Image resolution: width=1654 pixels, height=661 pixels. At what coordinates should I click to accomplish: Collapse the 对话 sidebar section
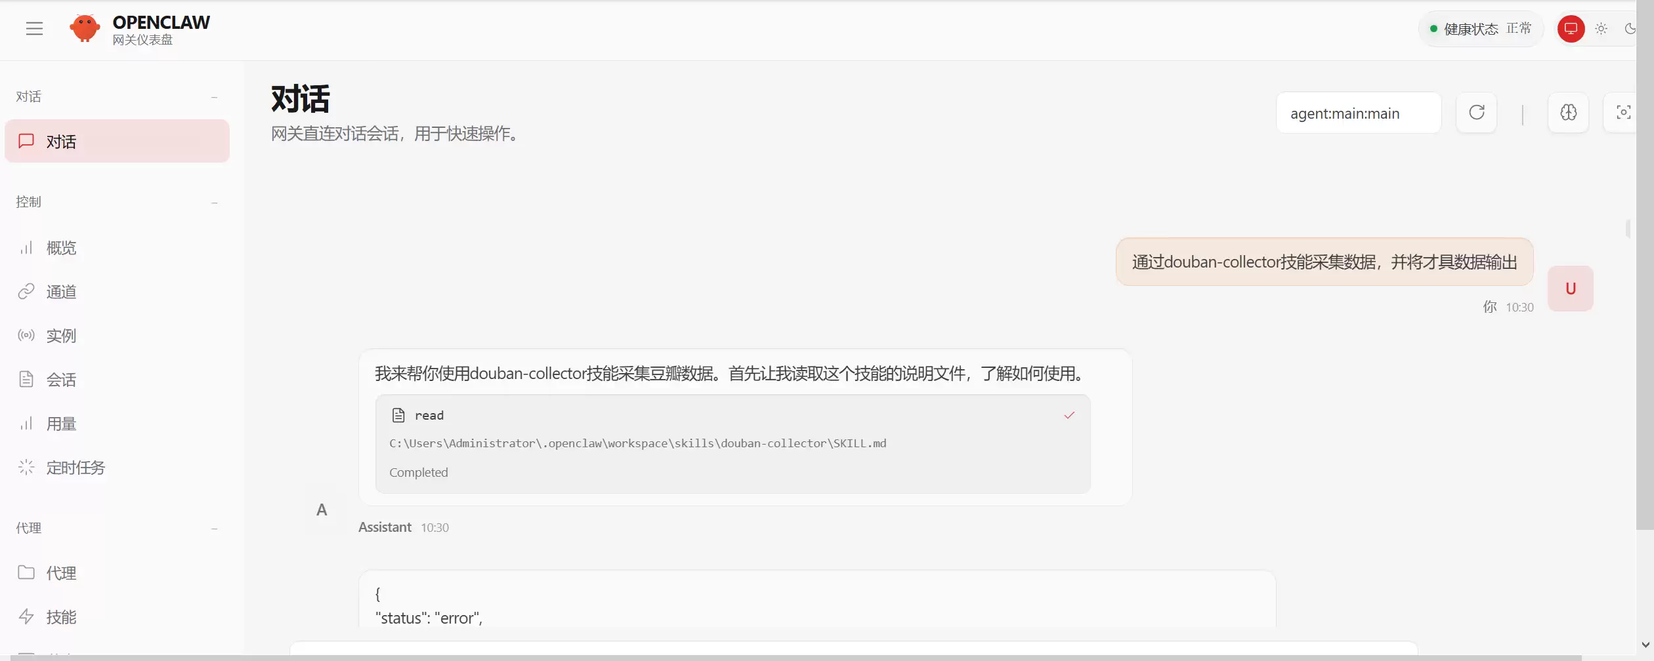214,97
